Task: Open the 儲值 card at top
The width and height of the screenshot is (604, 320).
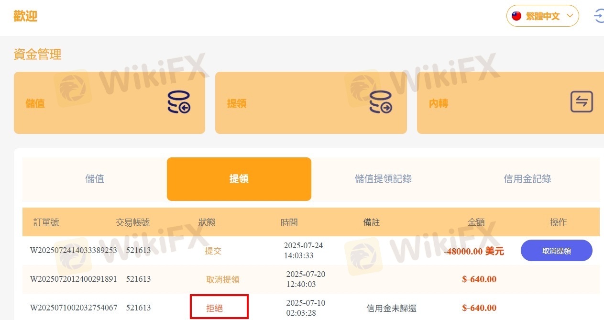Action: (110, 103)
